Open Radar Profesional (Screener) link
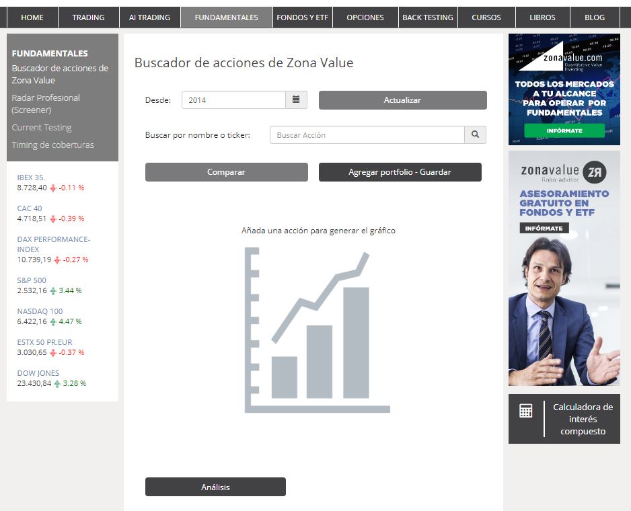The height and width of the screenshot is (511, 631). (46, 104)
